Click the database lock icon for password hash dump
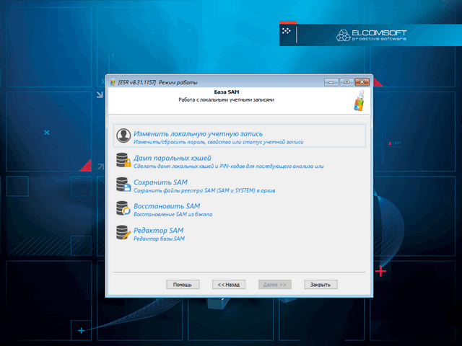462x346 pixels. [124, 161]
